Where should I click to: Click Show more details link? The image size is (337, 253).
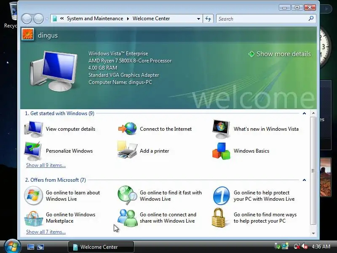[x=280, y=54]
